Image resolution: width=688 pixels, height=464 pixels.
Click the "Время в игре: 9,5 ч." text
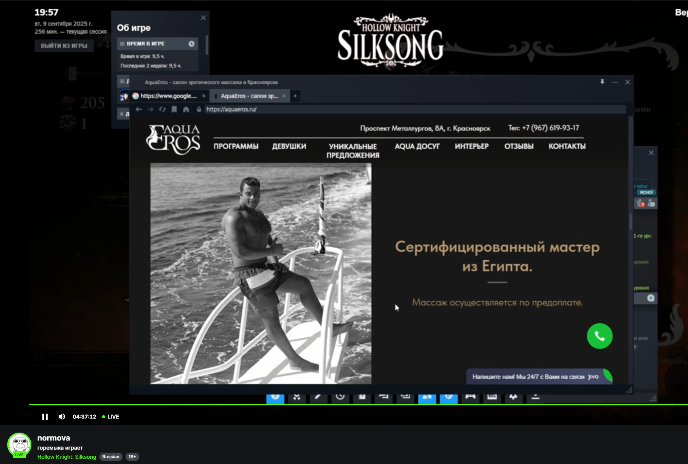[x=143, y=56]
